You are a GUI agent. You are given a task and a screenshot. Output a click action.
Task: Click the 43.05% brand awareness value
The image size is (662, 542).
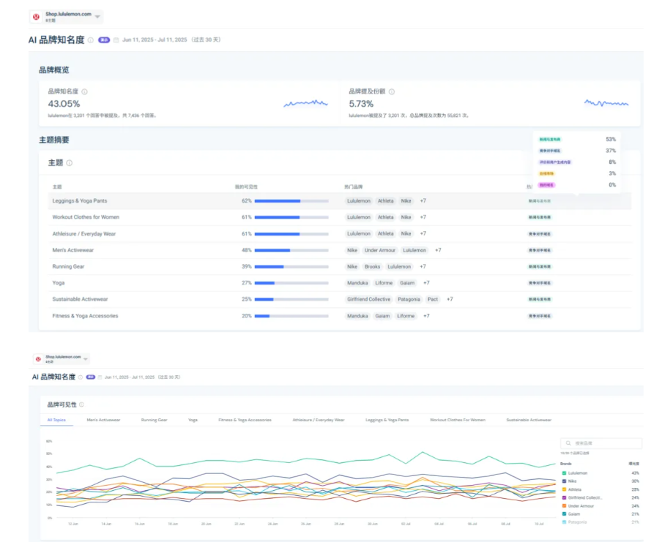pos(64,104)
